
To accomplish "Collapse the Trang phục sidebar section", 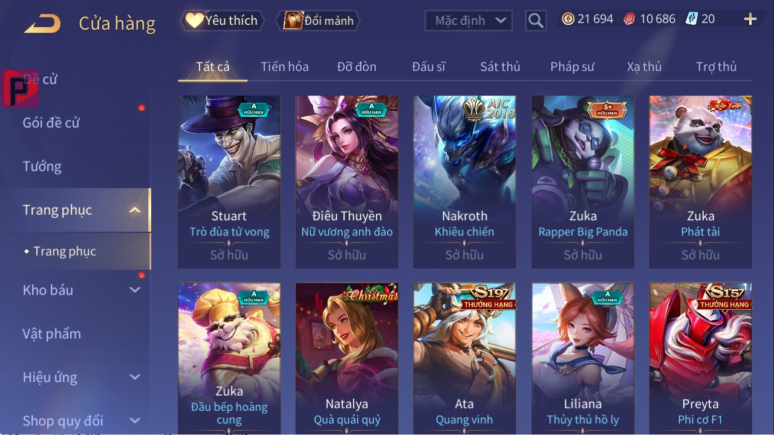I will point(135,211).
